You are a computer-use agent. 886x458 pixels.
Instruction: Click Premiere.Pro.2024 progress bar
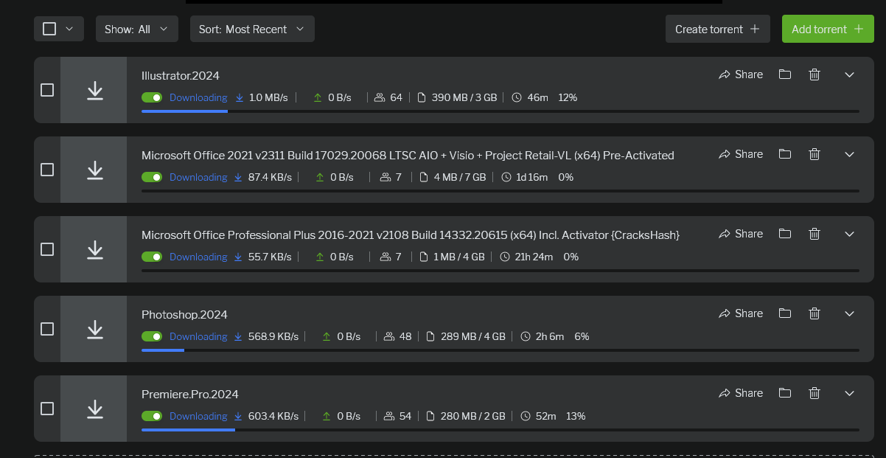coord(500,430)
